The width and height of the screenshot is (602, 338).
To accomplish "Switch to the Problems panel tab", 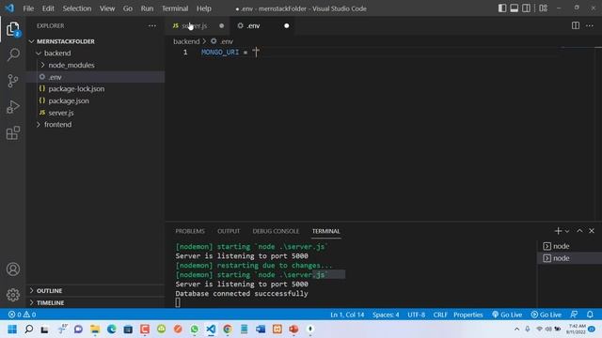I will [190, 231].
